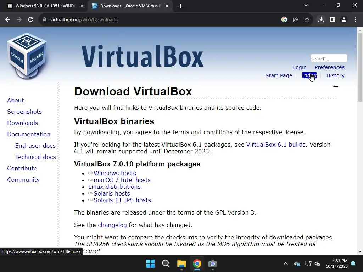Screen dimensions: 363x272
Task: Click the site search box
Action: [329, 58]
